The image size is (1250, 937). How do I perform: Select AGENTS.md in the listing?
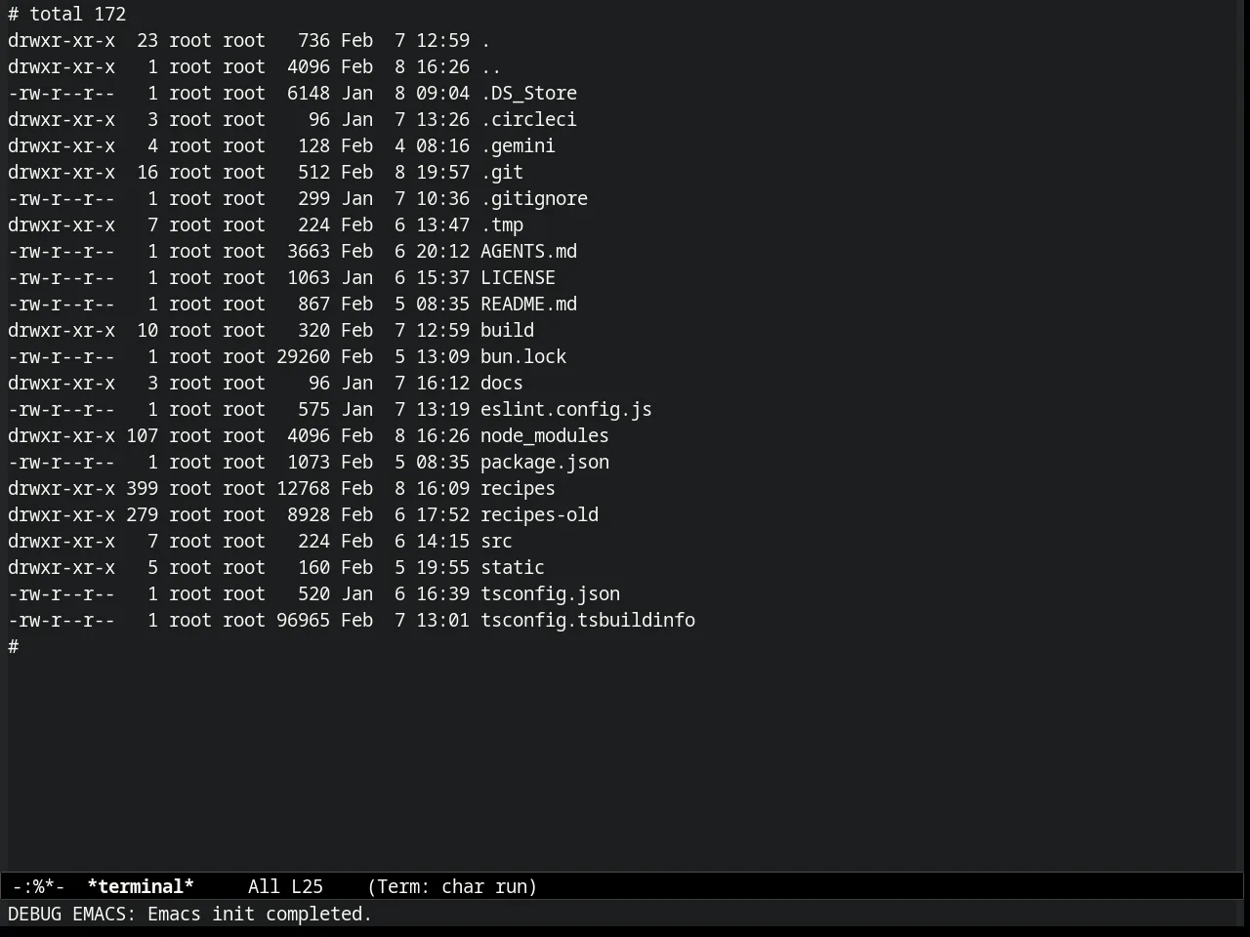pos(528,251)
